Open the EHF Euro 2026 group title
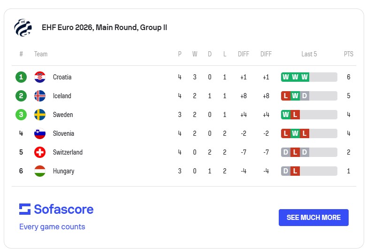 (x=105, y=27)
